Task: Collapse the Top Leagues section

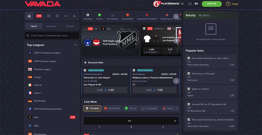Action: [x=75, y=45]
